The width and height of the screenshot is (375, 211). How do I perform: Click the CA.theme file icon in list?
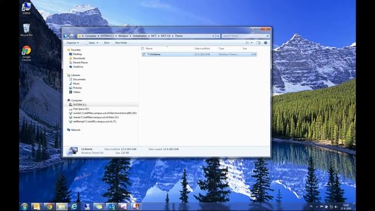[x=148, y=55]
